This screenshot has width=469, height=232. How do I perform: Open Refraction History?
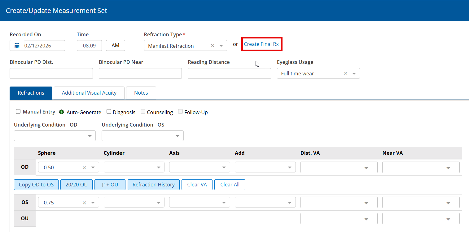(153, 185)
